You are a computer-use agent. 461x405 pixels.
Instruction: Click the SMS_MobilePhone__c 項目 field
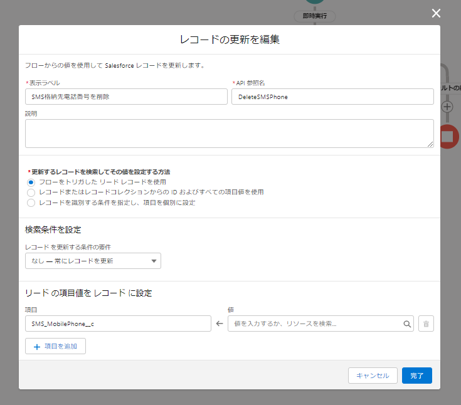(x=118, y=323)
